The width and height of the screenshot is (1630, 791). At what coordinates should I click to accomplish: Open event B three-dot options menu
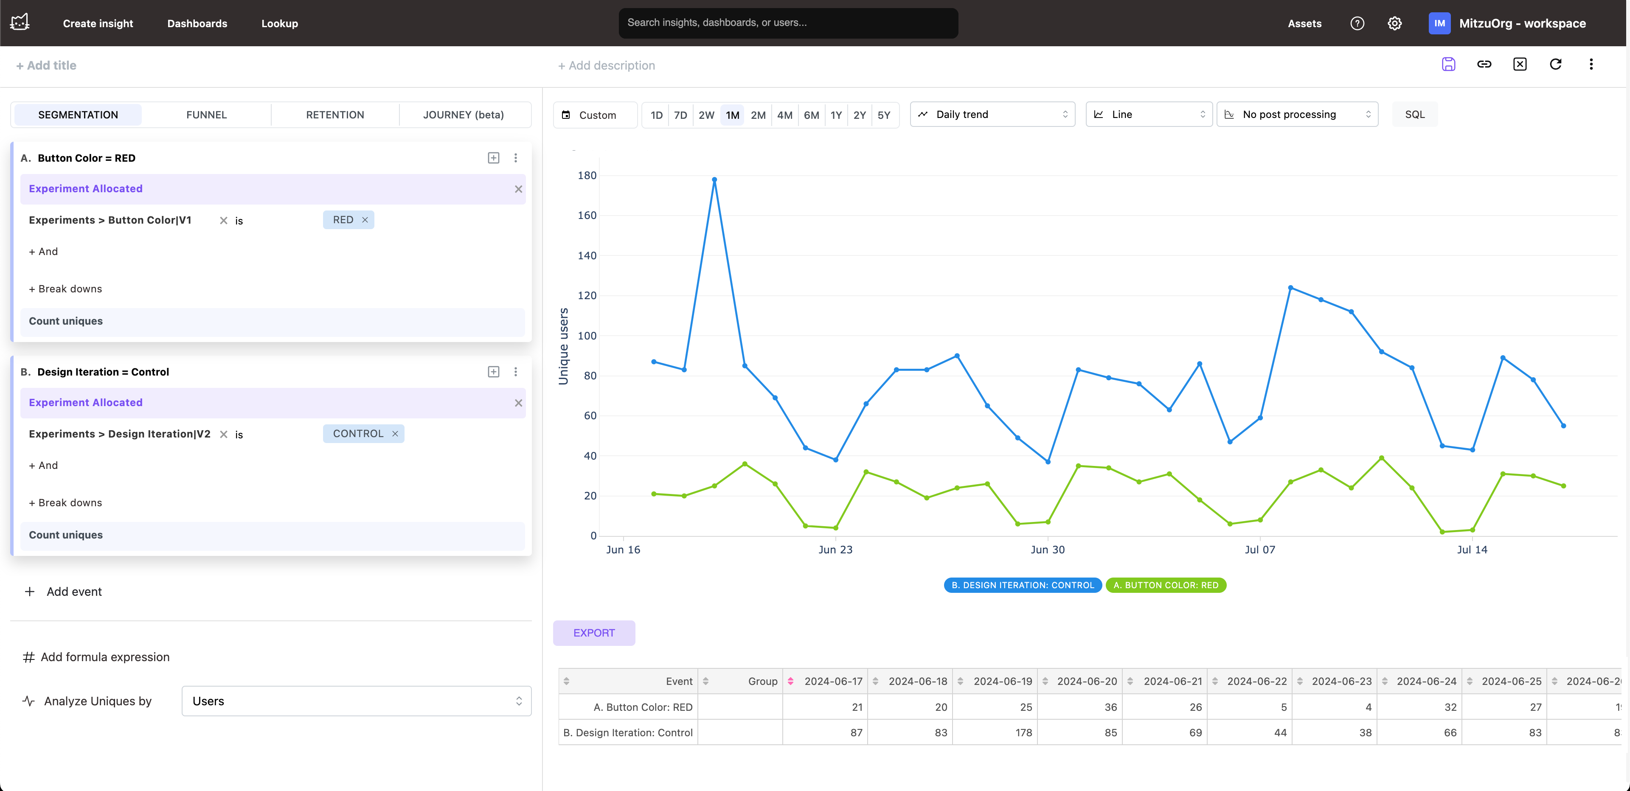tap(516, 372)
